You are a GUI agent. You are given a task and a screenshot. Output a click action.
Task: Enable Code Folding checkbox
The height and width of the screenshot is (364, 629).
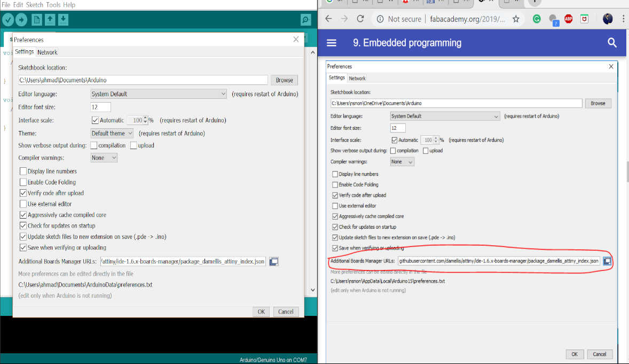coord(23,182)
